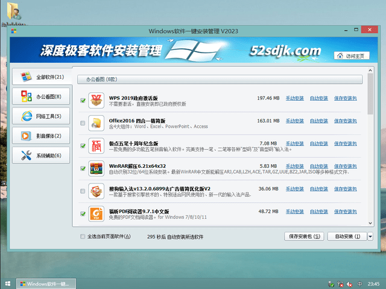Click the list scroll-up arrow

tap(370, 71)
